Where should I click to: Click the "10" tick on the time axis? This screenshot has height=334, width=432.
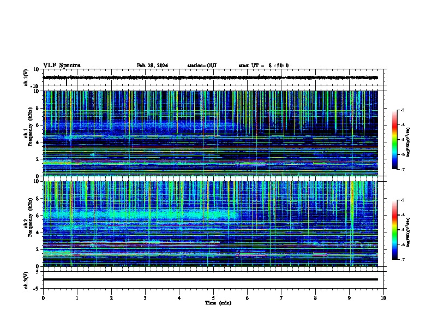[x=383, y=298]
